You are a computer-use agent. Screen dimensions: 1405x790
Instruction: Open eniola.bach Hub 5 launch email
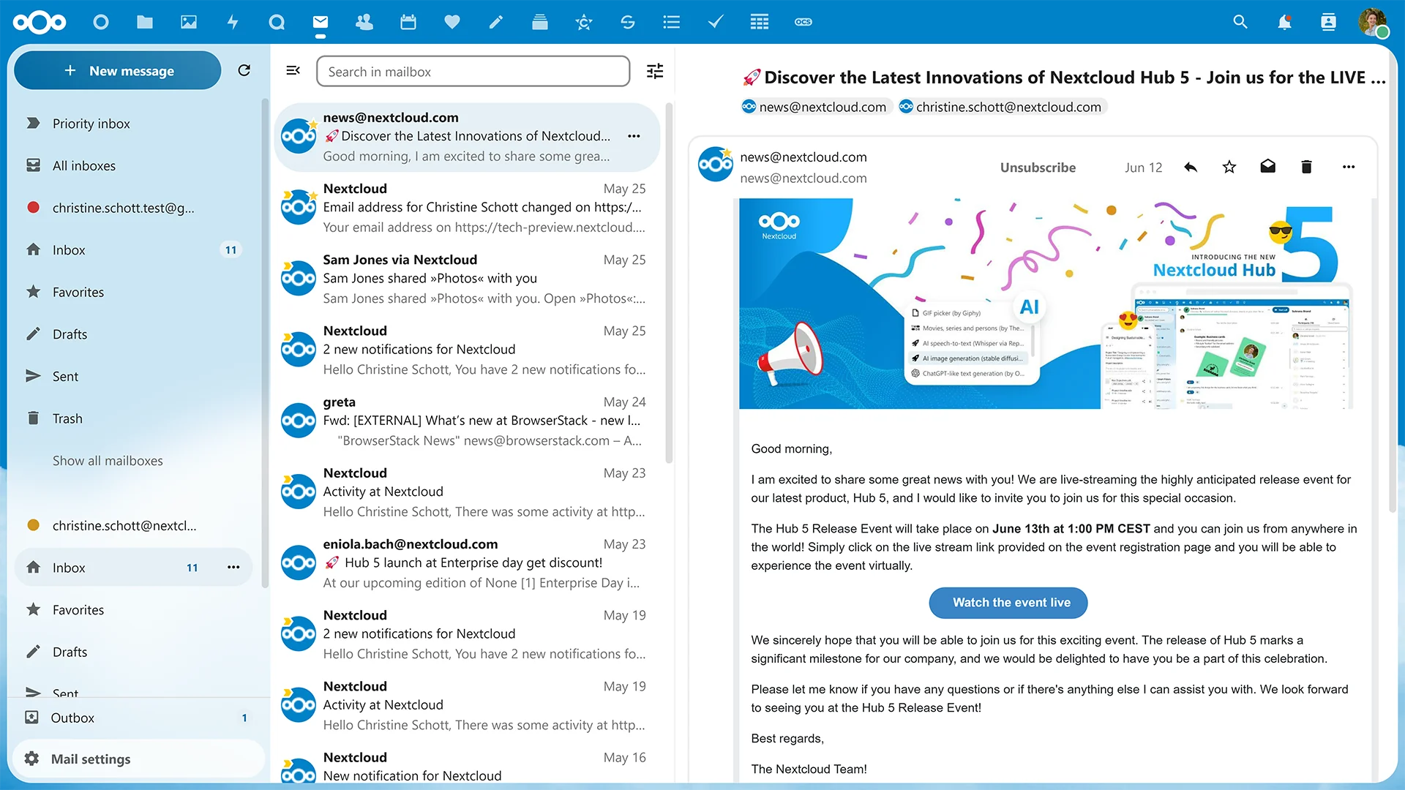coord(467,563)
